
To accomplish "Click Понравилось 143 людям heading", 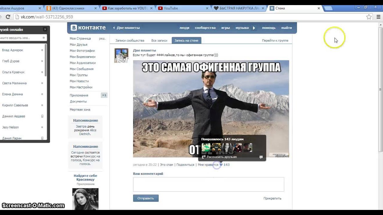I will tap(222, 139).
